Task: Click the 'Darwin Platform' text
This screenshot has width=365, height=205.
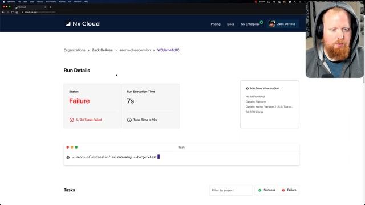Action: coord(256,102)
